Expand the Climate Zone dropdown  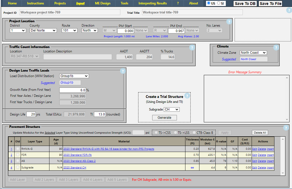pos(253,53)
